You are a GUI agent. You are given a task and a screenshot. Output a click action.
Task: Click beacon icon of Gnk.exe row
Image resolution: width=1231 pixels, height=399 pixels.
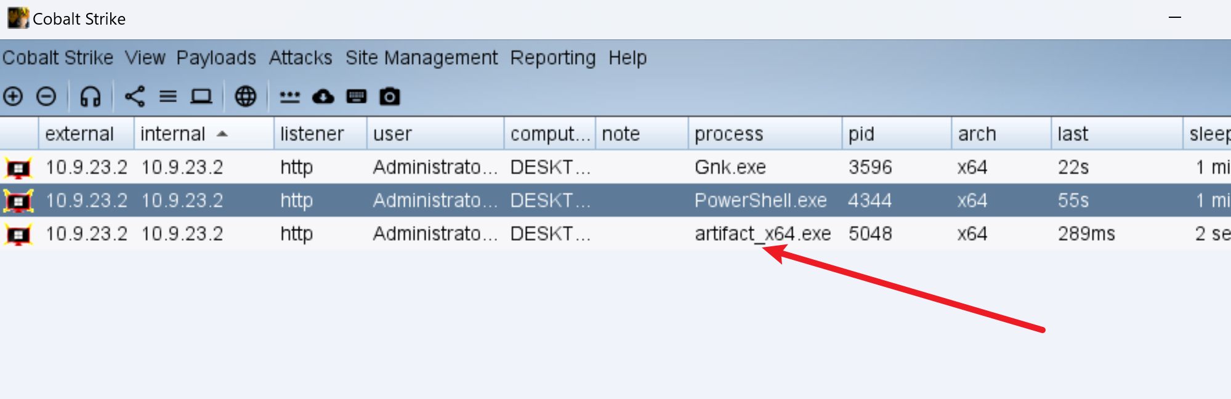(18, 167)
